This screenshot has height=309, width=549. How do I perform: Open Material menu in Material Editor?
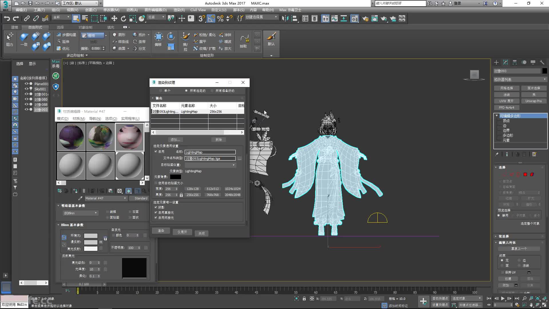pos(79,118)
